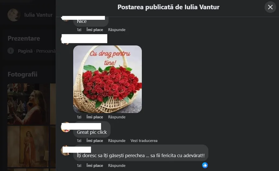Like the rose basket image comment
The height and width of the screenshot is (171, 279).
pyautogui.click(x=95, y=117)
